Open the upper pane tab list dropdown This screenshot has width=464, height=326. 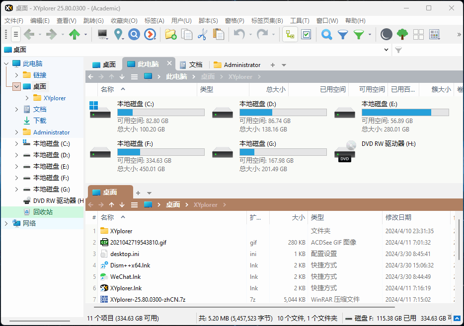284,65
